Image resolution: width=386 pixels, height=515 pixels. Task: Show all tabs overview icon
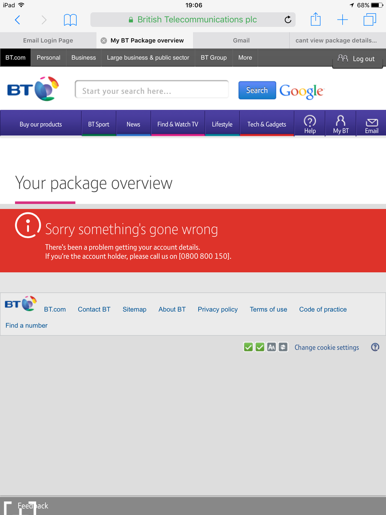pos(370,20)
